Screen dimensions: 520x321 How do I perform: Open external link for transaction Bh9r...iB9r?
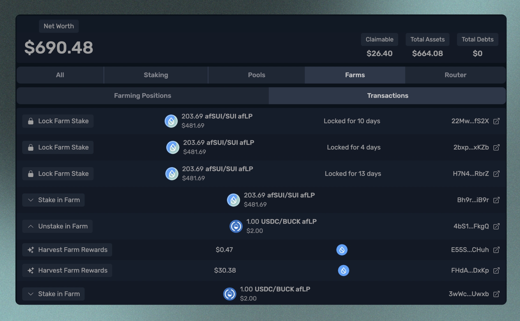(x=496, y=200)
